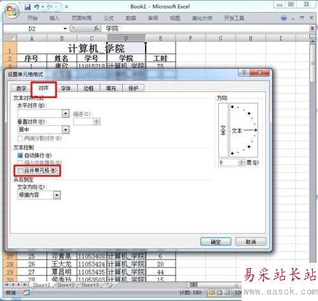Open the 视图 ribbon tab
The width and height of the screenshot is (318, 301).
click(175, 18)
